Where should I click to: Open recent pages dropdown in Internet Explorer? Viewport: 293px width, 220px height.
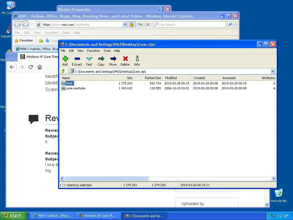coord(31,25)
